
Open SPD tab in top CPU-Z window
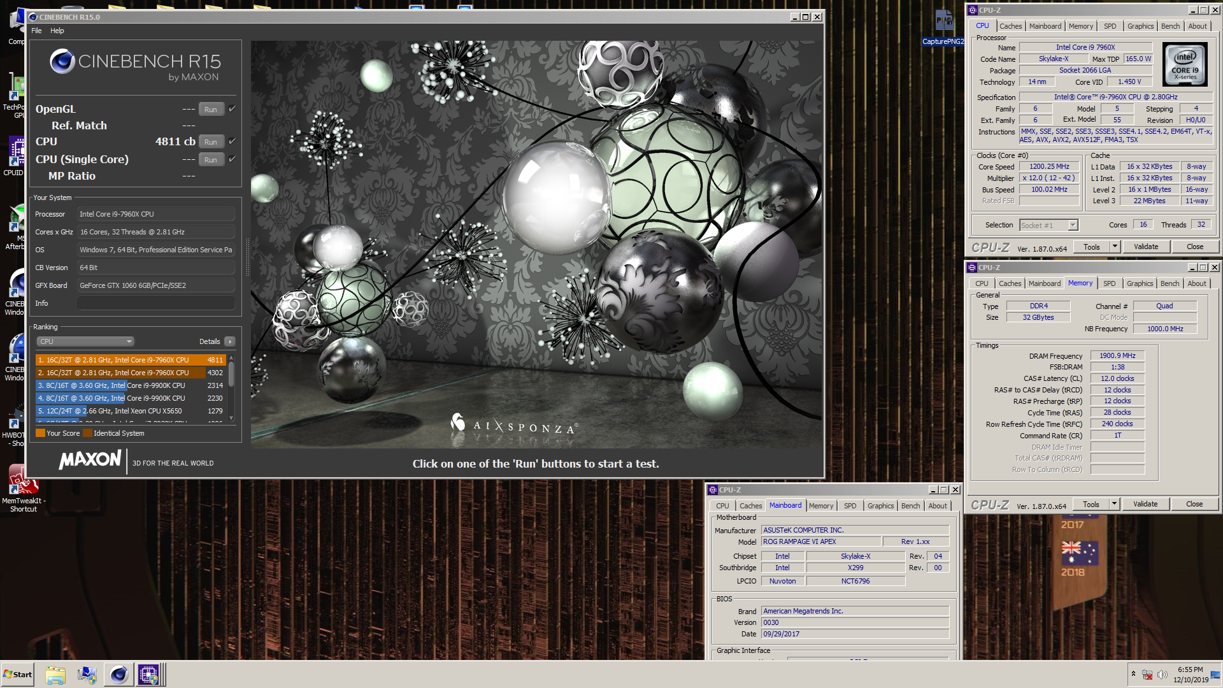pyautogui.click(x=1110, y=26)
